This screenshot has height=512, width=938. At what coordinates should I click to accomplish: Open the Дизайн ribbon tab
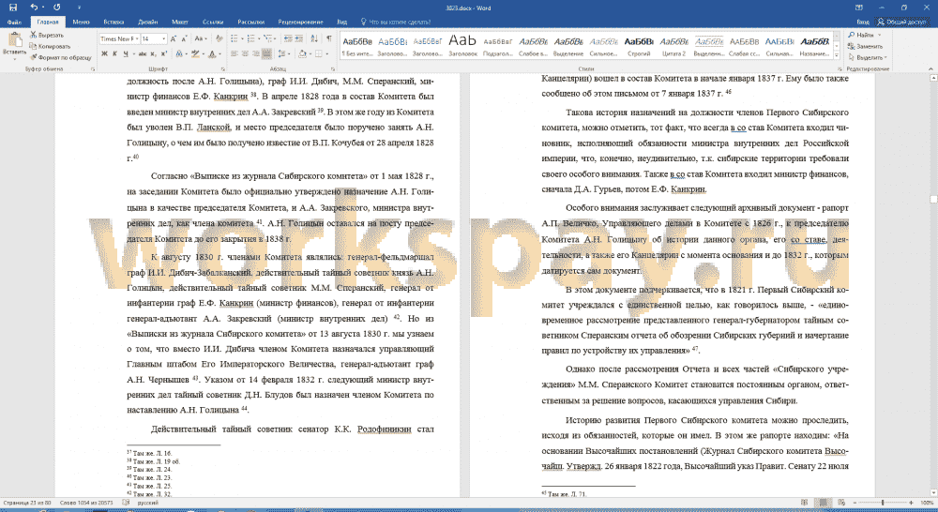pos(148,23)
